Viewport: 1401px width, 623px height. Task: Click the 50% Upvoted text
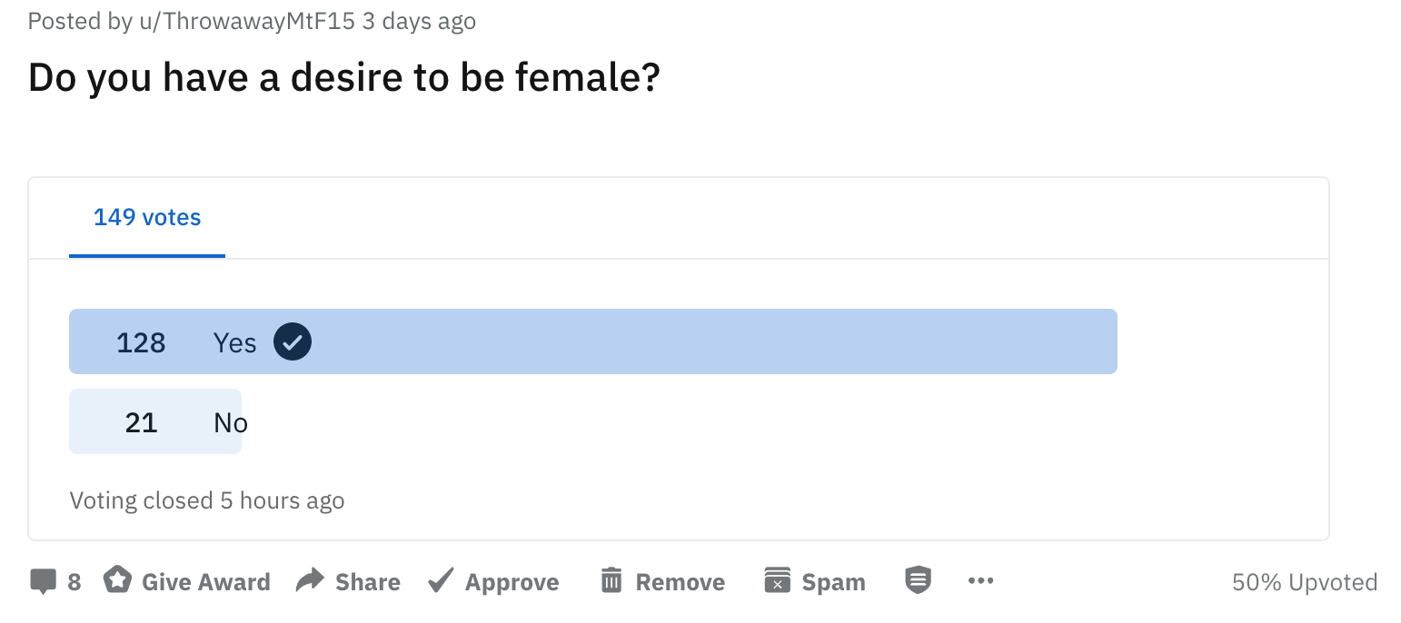coord(1305,582)
